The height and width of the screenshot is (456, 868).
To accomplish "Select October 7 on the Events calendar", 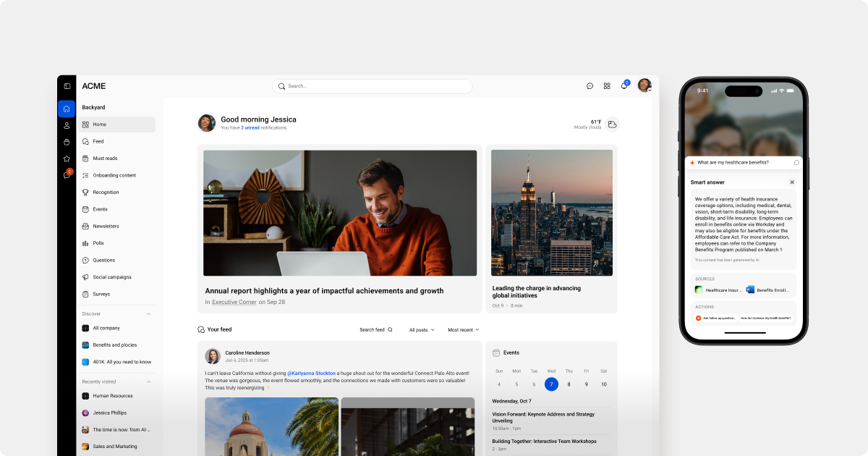I will click(x=551, y=384).
